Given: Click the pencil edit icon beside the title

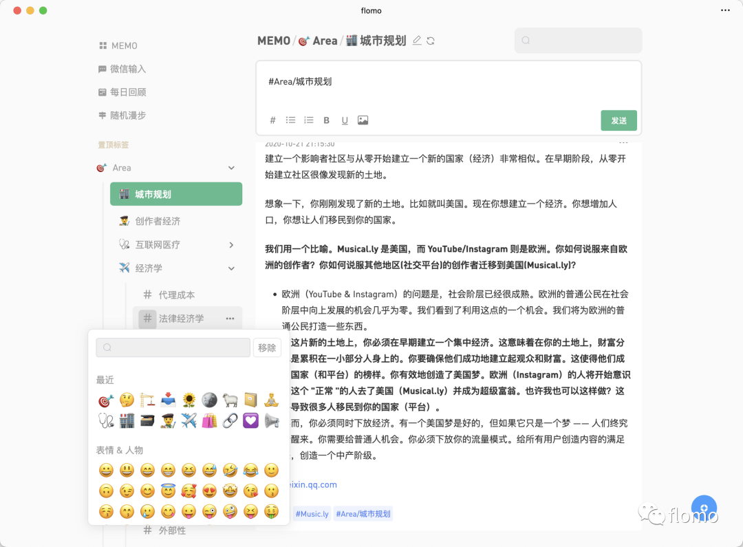Looking at the screenshot, I should 417,41.
